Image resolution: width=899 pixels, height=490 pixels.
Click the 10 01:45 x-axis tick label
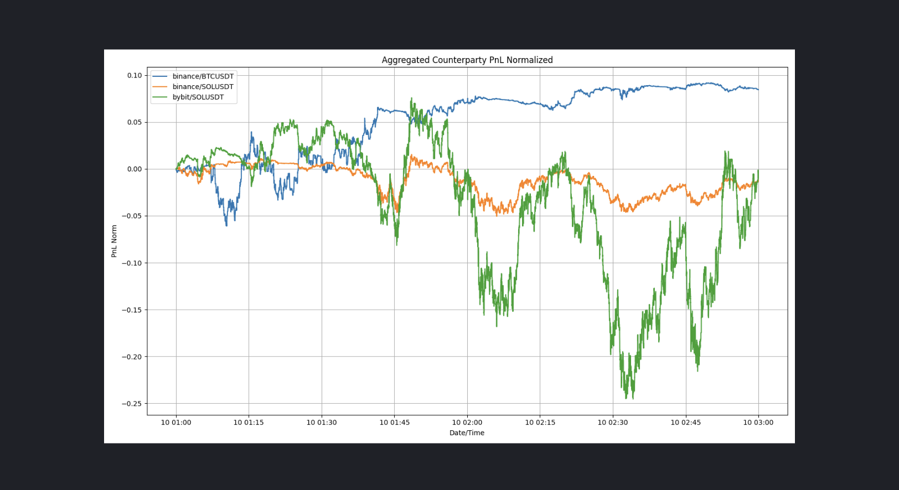[x=395, y=423]
